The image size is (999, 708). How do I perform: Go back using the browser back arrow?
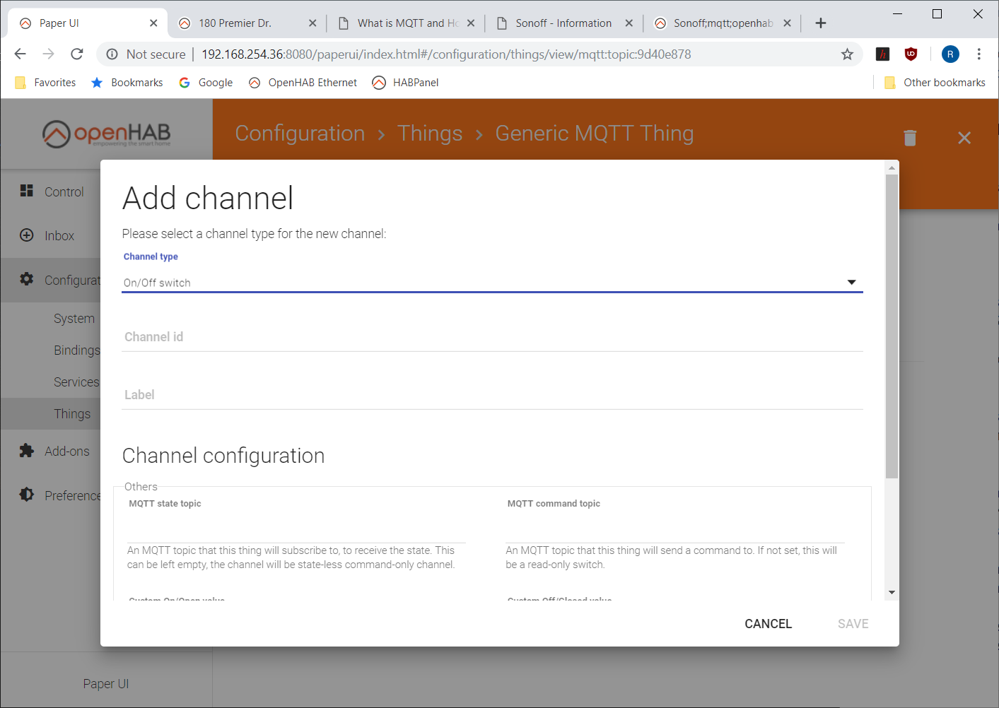coord(21,54)
